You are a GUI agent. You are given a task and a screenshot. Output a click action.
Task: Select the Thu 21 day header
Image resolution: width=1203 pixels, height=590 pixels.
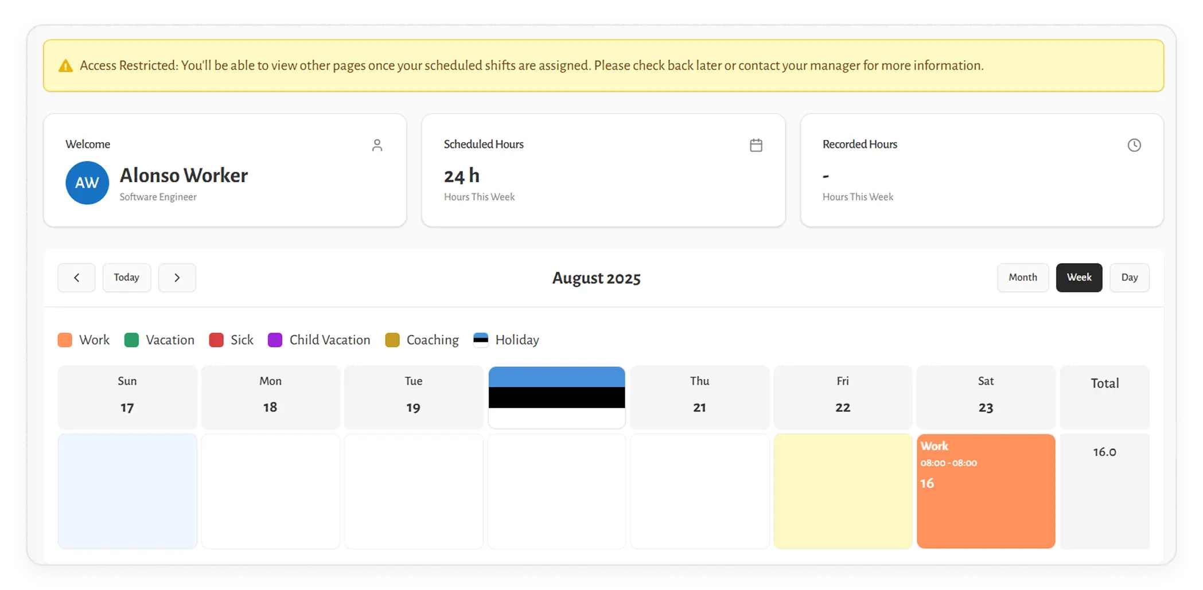pyautogui.click(x=699, y=397)
